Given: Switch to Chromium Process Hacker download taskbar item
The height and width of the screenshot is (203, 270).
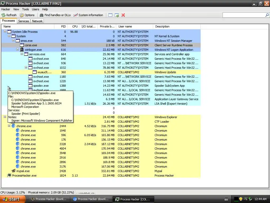Looking at the screenshot, I should [91, 199].
